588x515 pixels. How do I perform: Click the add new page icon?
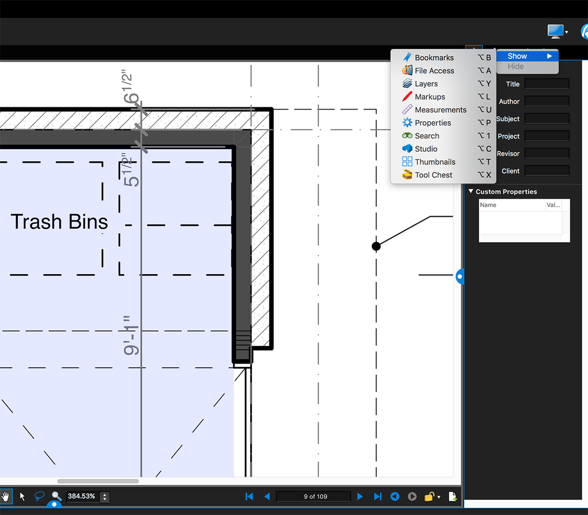coord(453,497)
